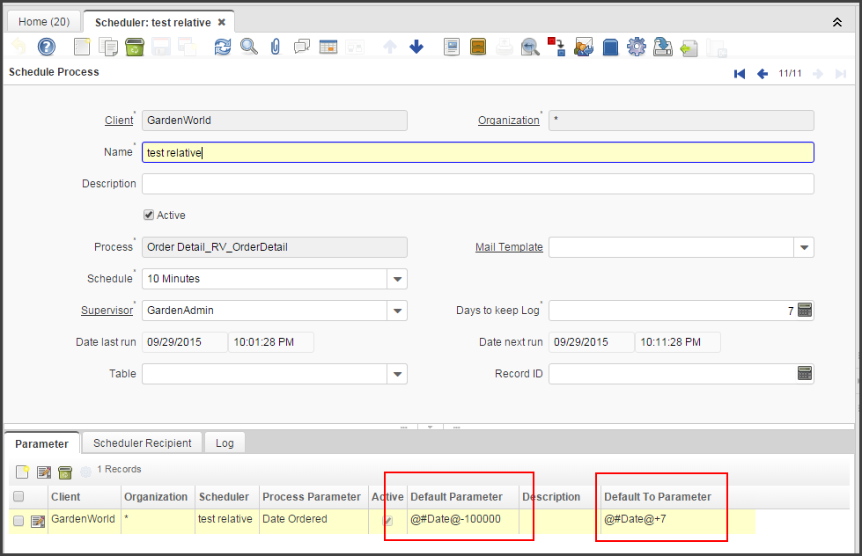Print the Schedule Process record
The width and height of the screenshot is (862, 556).
coord(504,46)
